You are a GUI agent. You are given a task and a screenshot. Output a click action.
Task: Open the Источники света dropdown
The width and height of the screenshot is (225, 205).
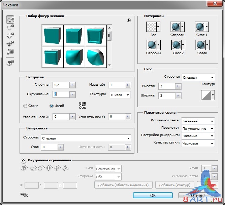point(198,121)
